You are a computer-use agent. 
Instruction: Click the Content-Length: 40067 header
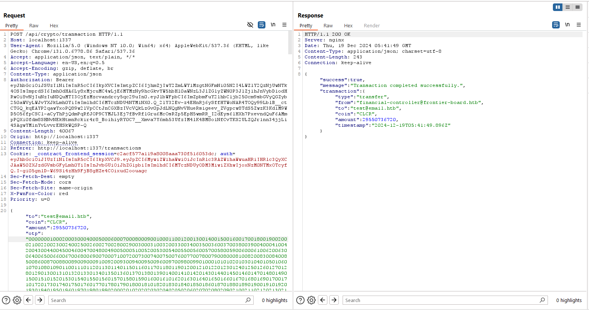click(42, 131)
